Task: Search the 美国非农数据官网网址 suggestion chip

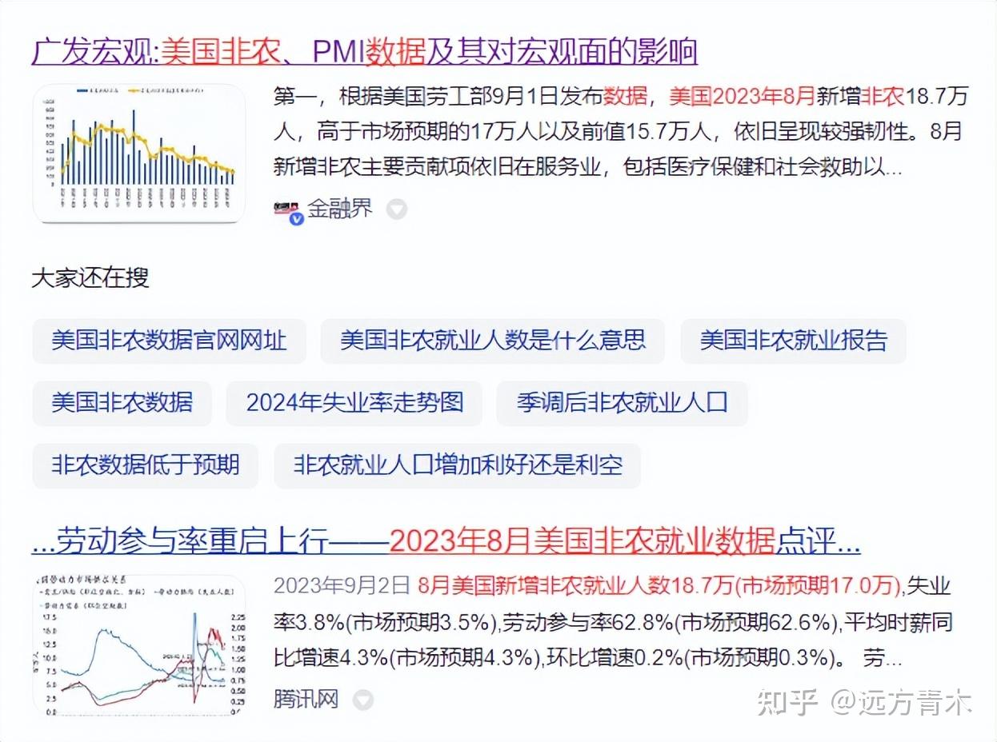Action: 169,341
